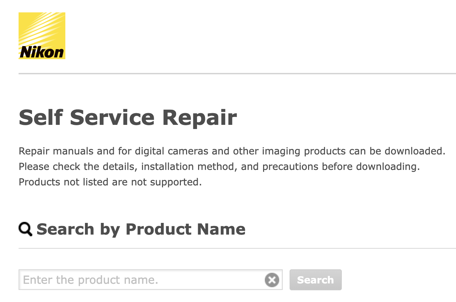
Task: Click the black Nikon wordmark in the logo
Action: (42, 52)
